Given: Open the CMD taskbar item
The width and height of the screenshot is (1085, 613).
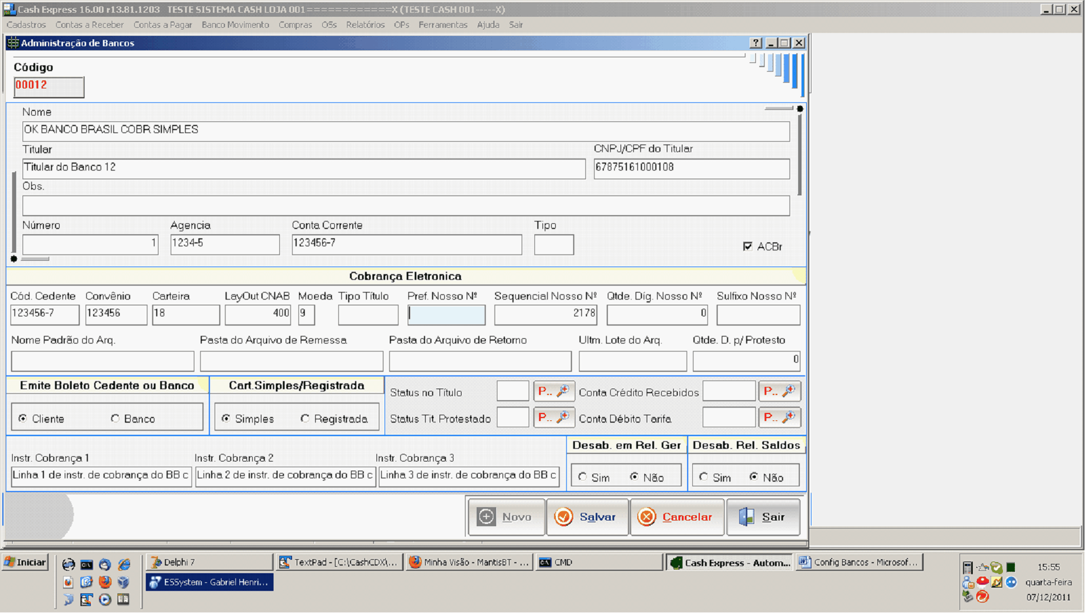Looking at the screenshot, I should pyautogui.click(x=598, y=562).
